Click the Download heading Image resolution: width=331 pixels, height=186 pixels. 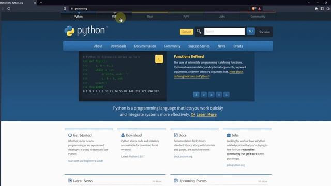(133, 135)
